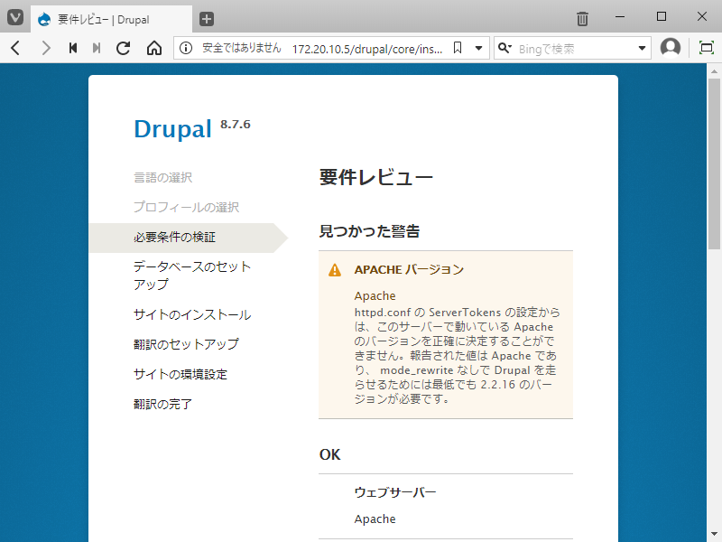The image size is (722, 542).
Task: Select 翻訳のセットアップ step
Action: tap(187, 344)
